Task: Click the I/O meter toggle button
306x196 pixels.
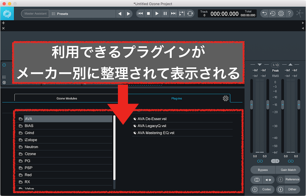Action: [x=275, y=65]
